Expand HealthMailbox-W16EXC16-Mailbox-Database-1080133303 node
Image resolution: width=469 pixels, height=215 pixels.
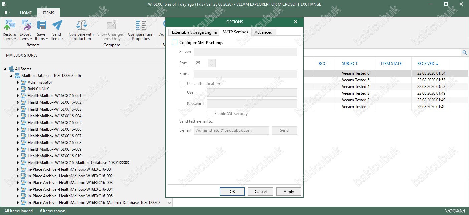pyautogui.click(x=18, y=163)
